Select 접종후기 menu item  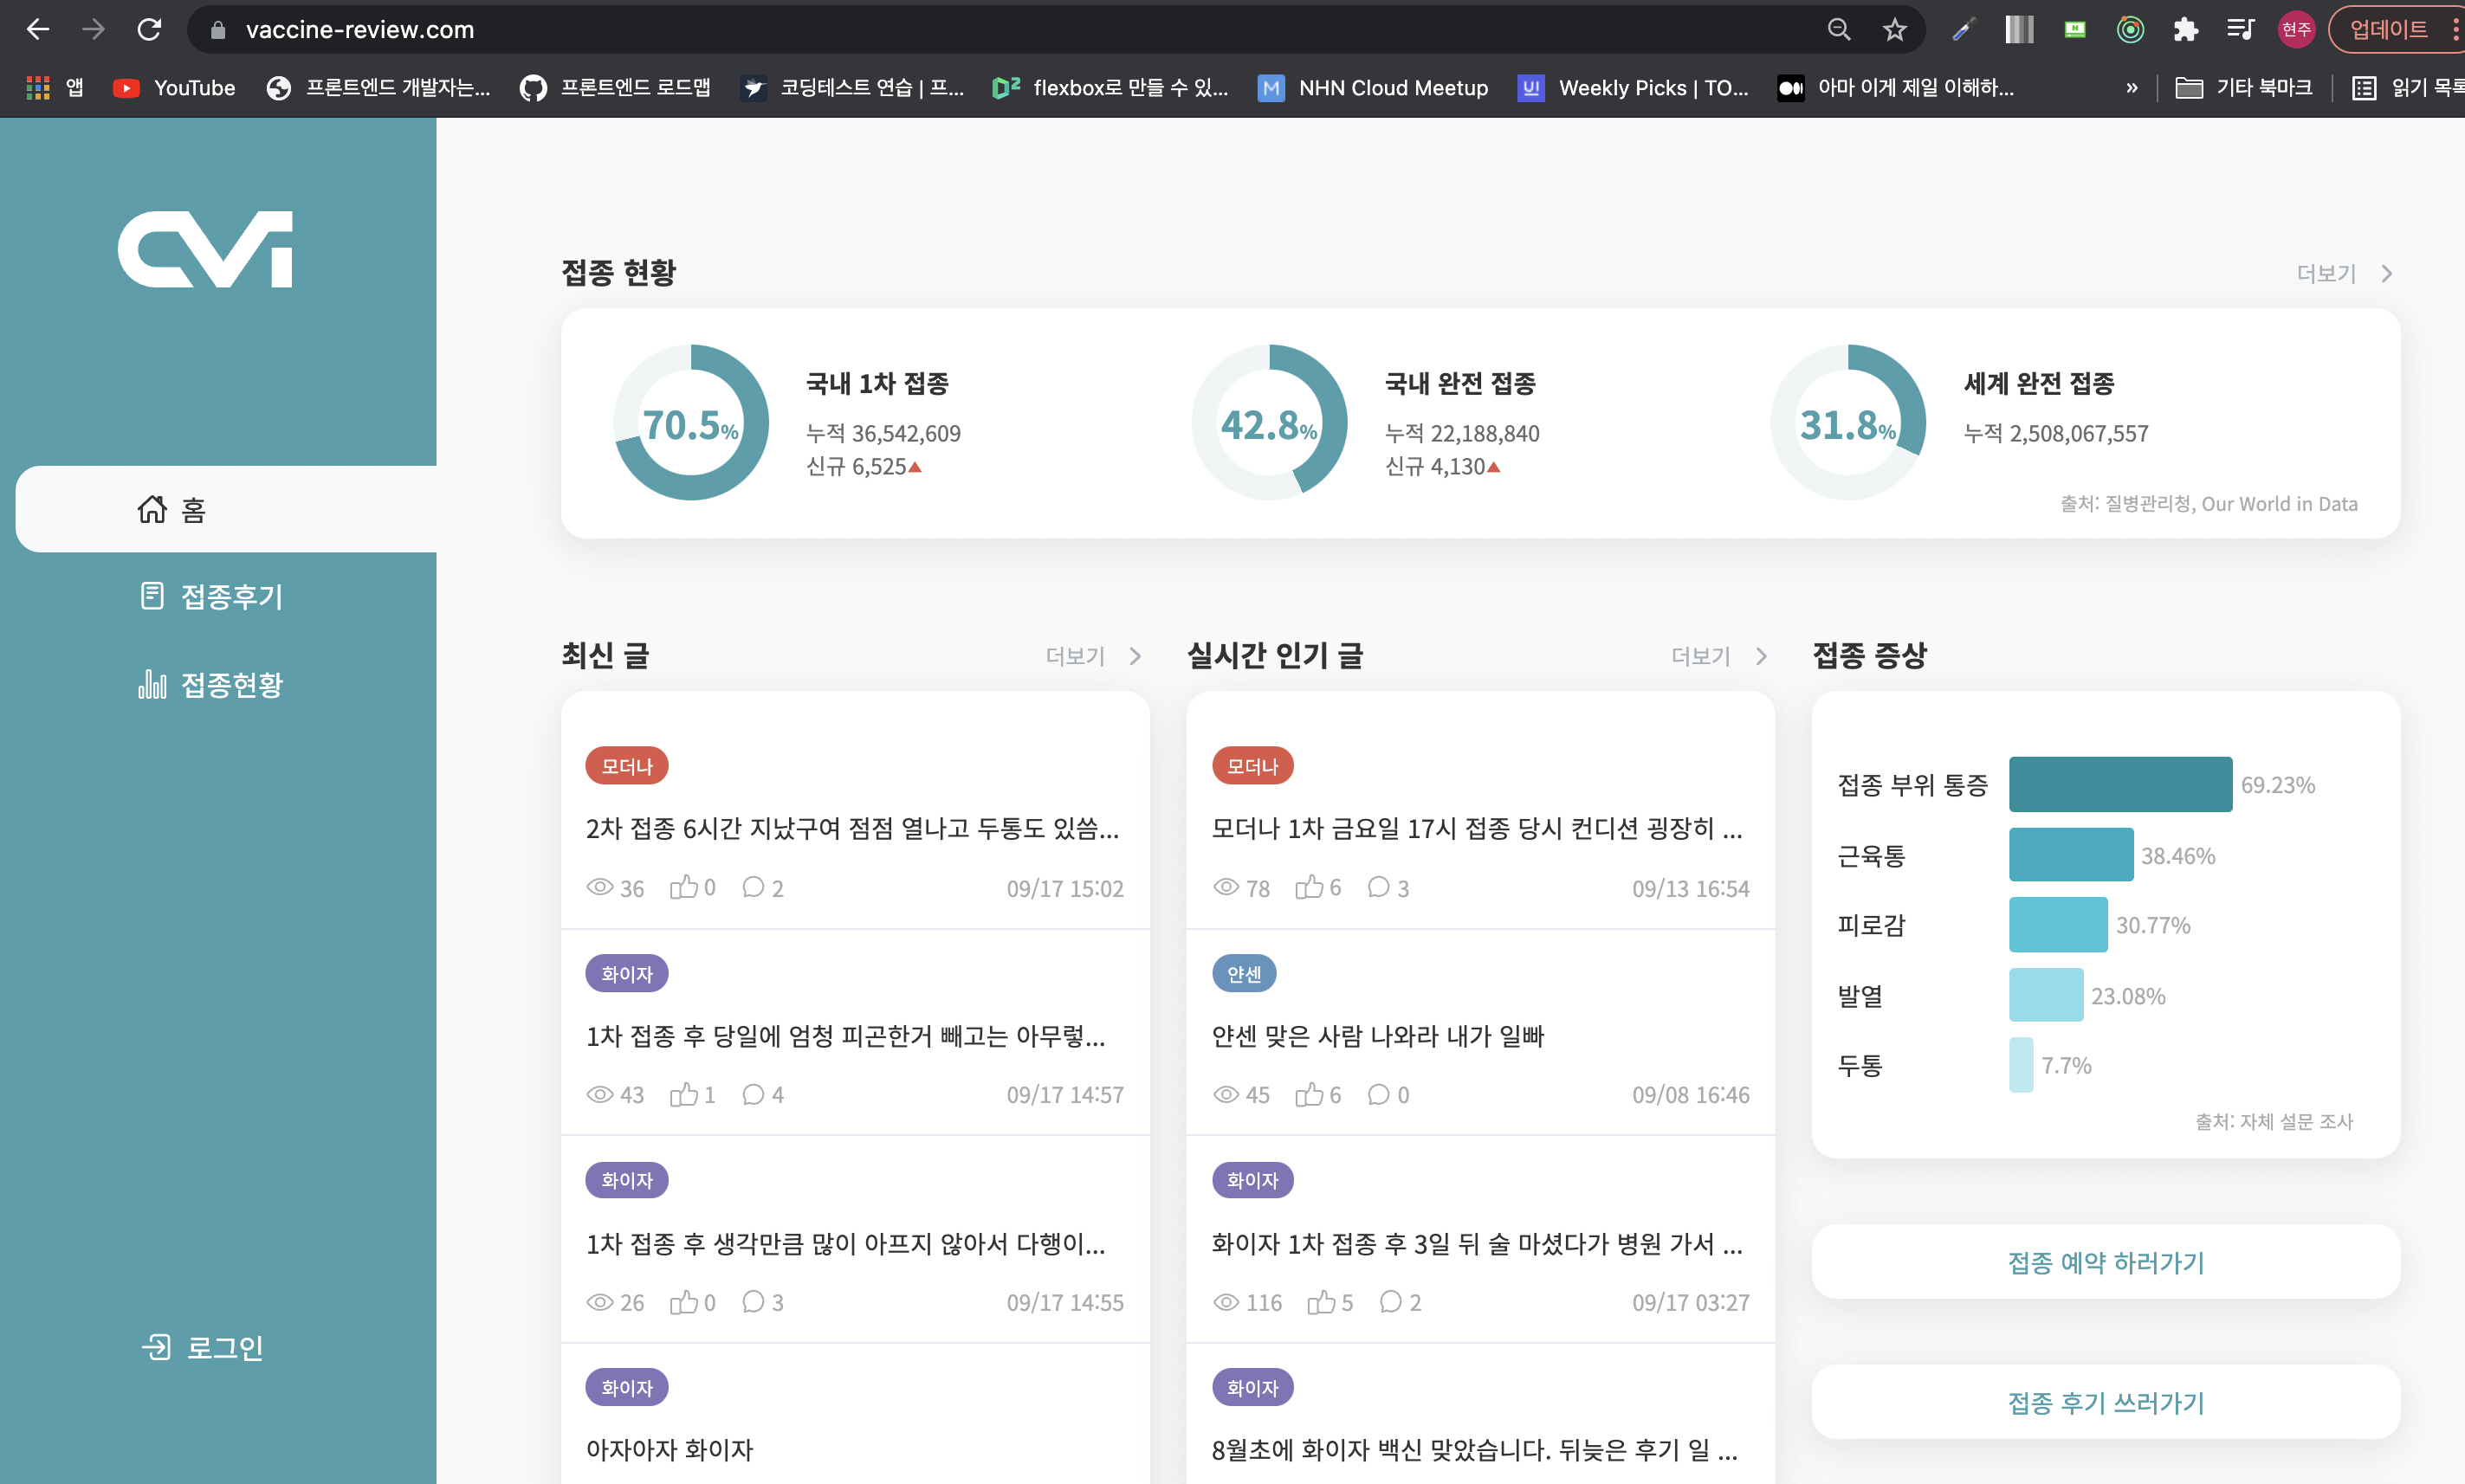[x=231, y=597]
